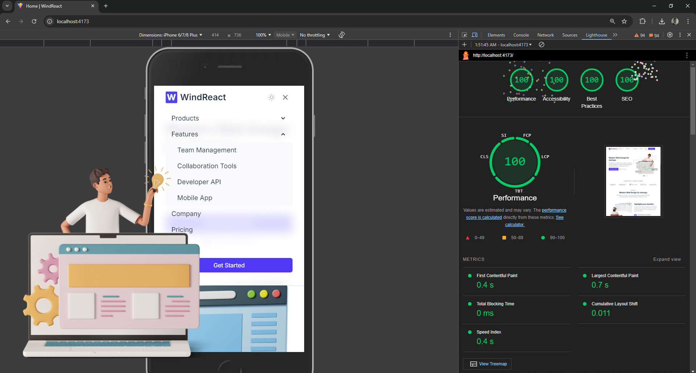Viewport: 696px width, 373px height.
Task: Jump to the SEO score gauge
Action: click(627, 85)
